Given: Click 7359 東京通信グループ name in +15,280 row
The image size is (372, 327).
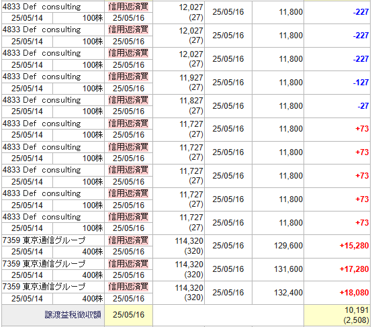Looking at the screenshot, I should click(x=44, y=240).
